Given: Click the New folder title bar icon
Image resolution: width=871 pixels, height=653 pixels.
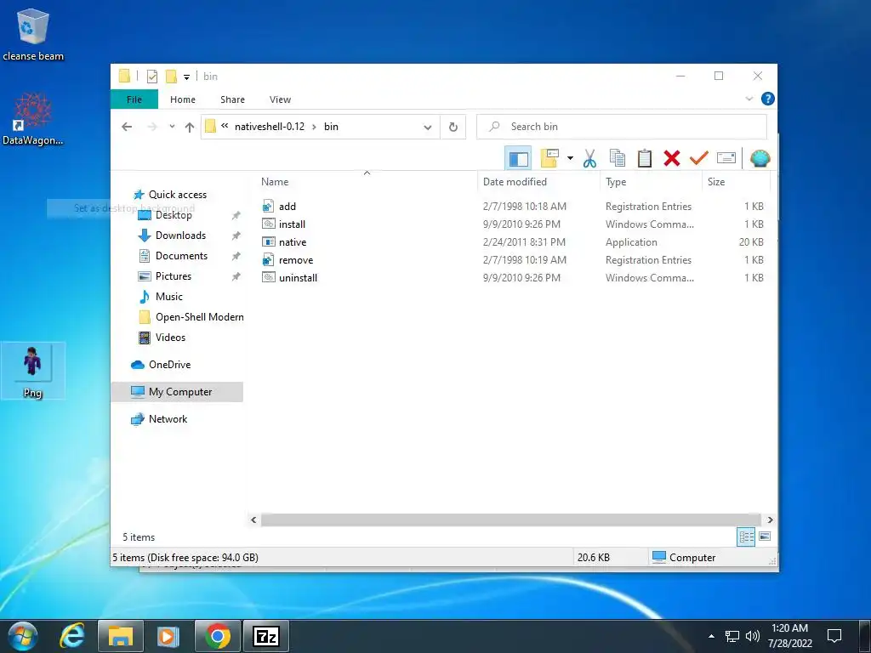Looking at the screenshot, I should (x=172, y=77).
